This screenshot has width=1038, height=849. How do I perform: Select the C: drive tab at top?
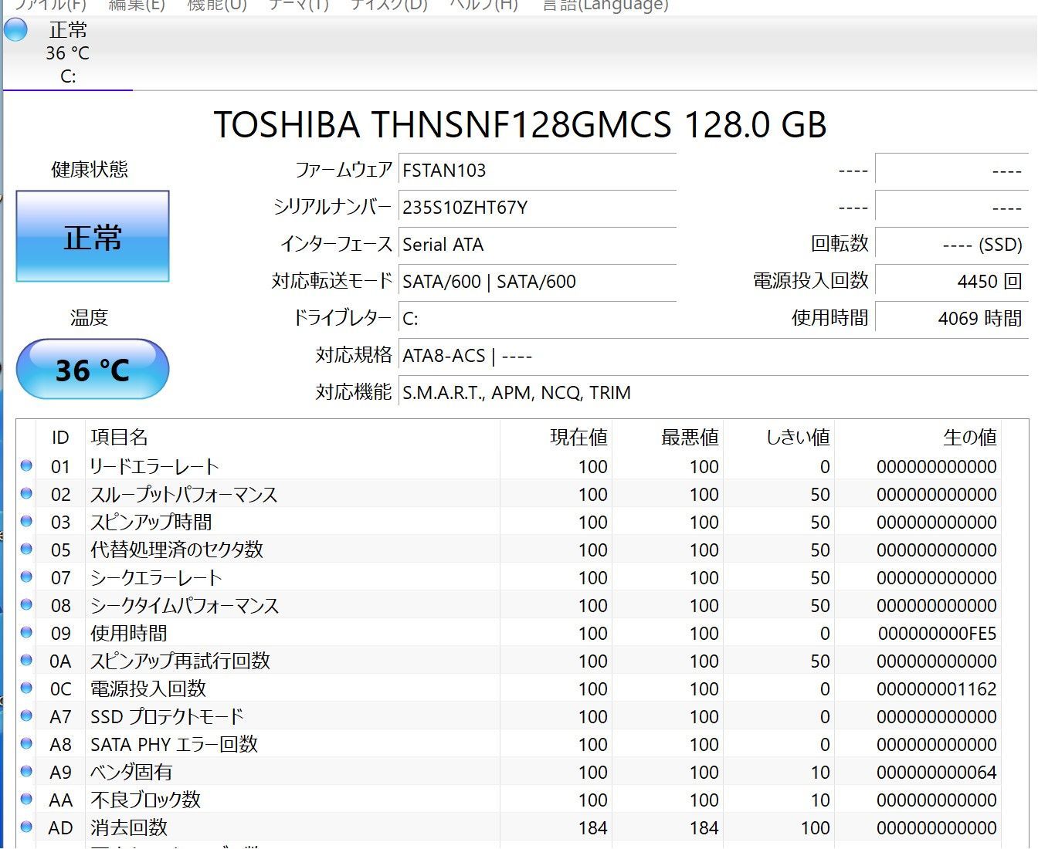coord(68,52)
